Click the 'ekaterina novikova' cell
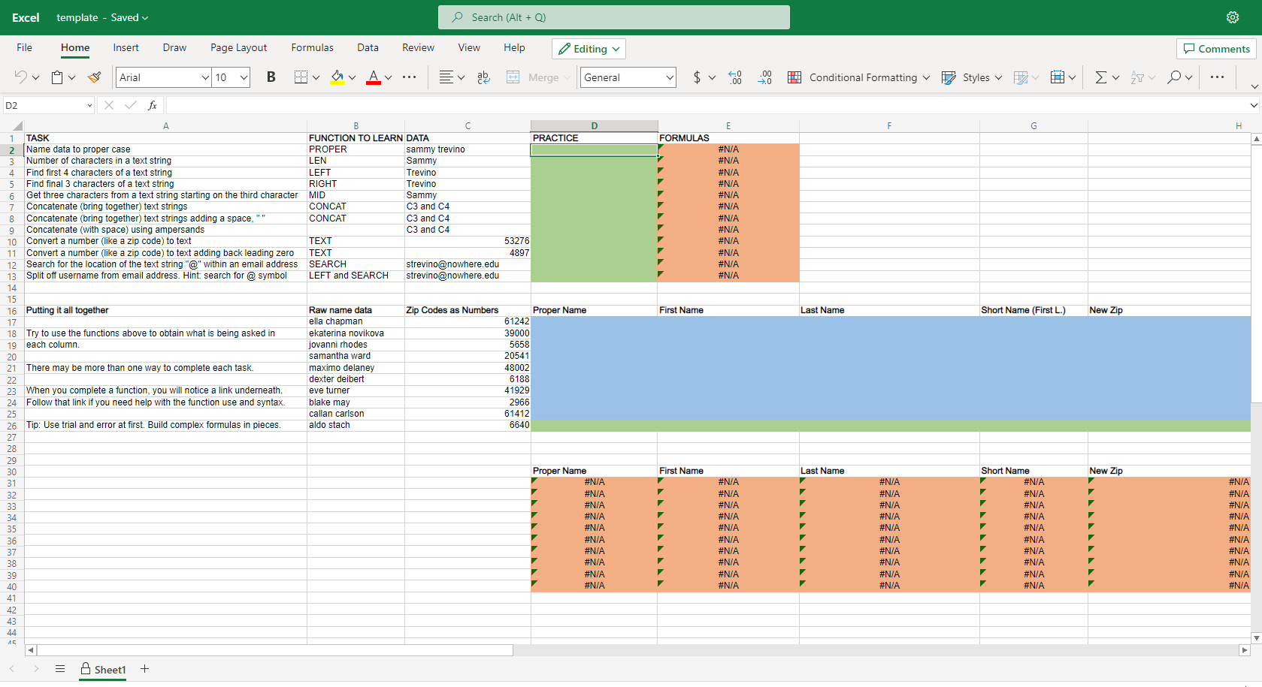The width and height of the screenshot is (1262, 687). pyautogui.click(x=356, y=333)
